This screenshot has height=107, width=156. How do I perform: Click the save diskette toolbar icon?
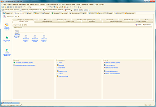click(8, 7)
